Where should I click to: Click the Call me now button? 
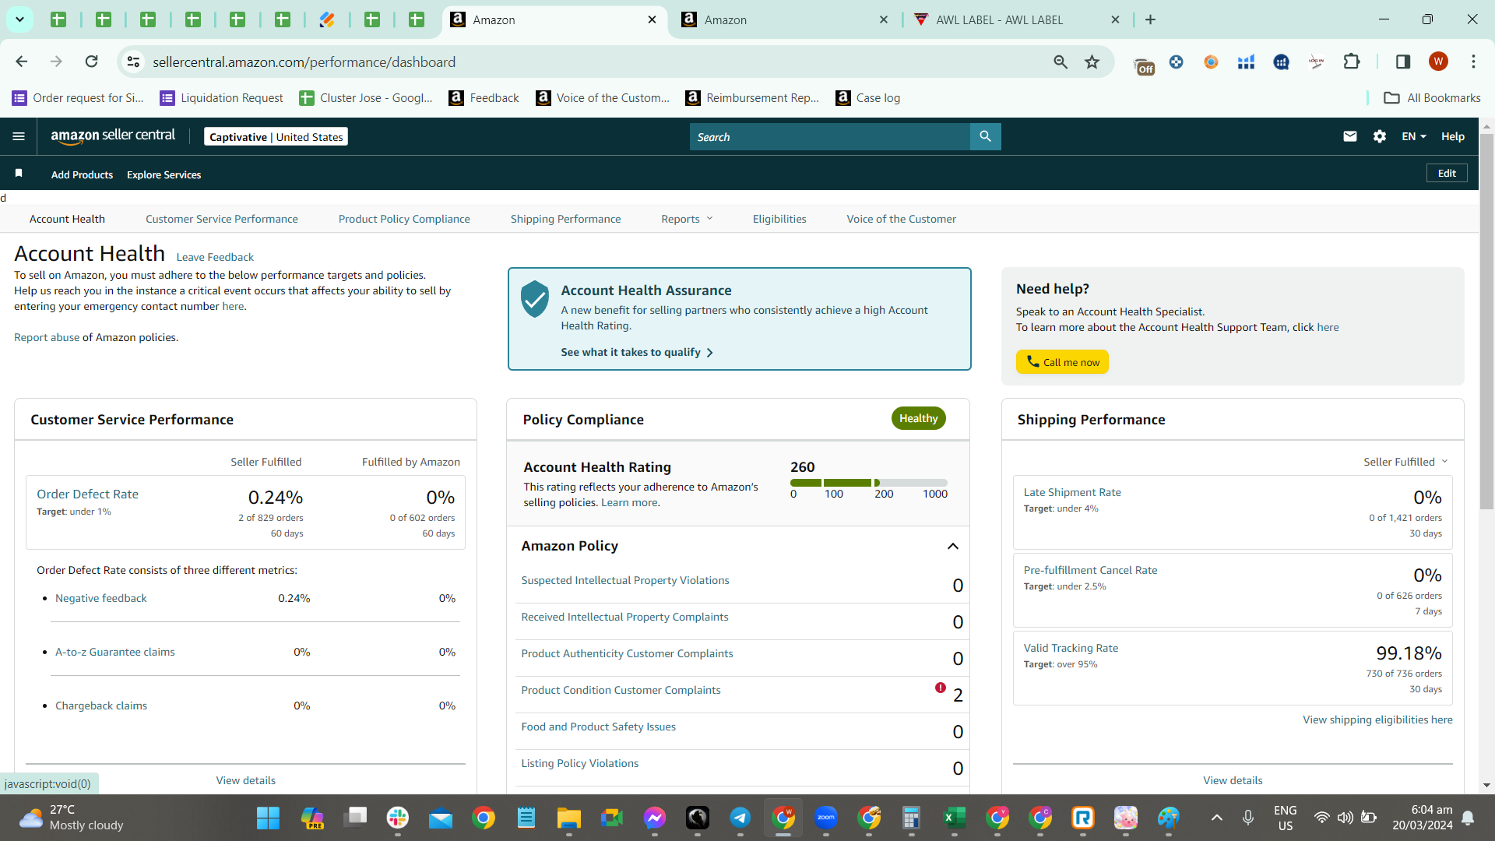[x=1062, y=362]
